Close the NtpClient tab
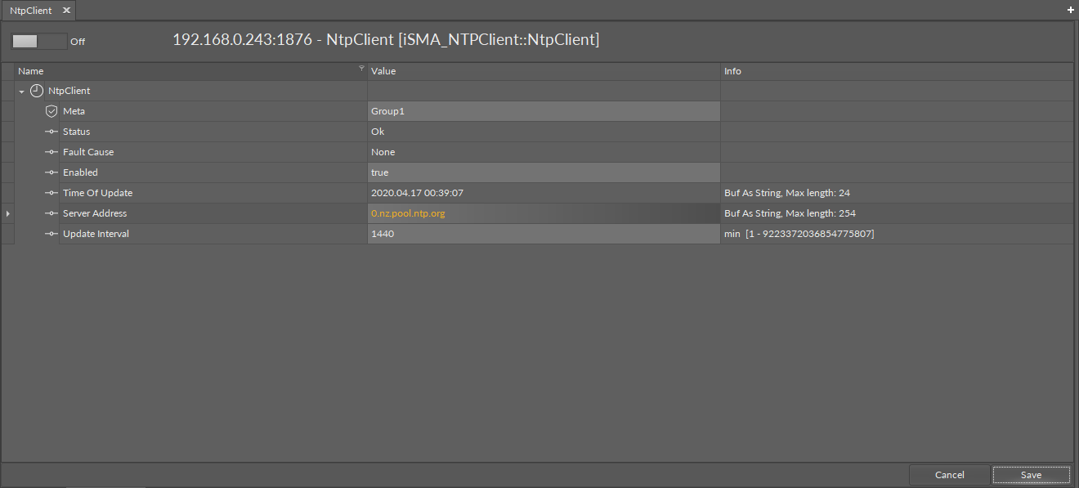This screenshot has height=488, width=1079. [66, 11]
